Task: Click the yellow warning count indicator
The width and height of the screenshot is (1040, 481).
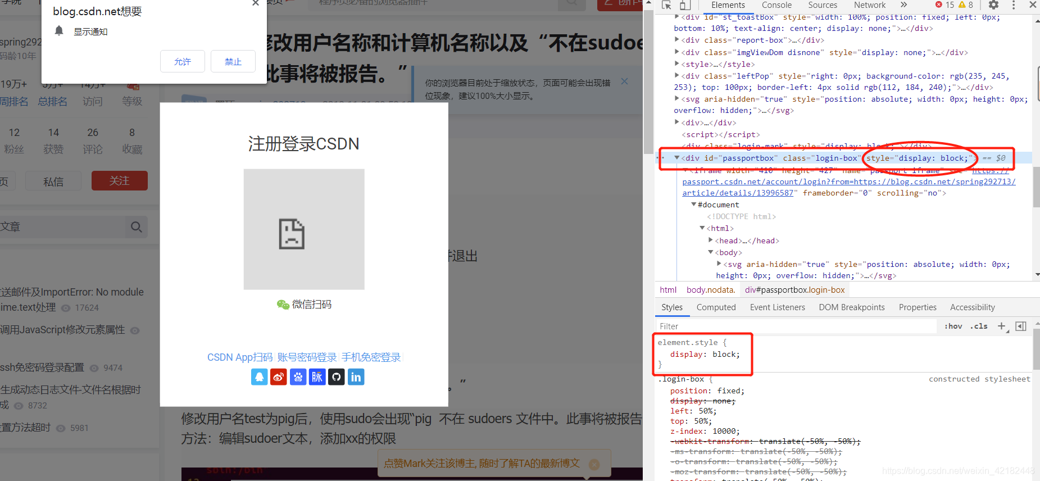Action: coord(966,5)
